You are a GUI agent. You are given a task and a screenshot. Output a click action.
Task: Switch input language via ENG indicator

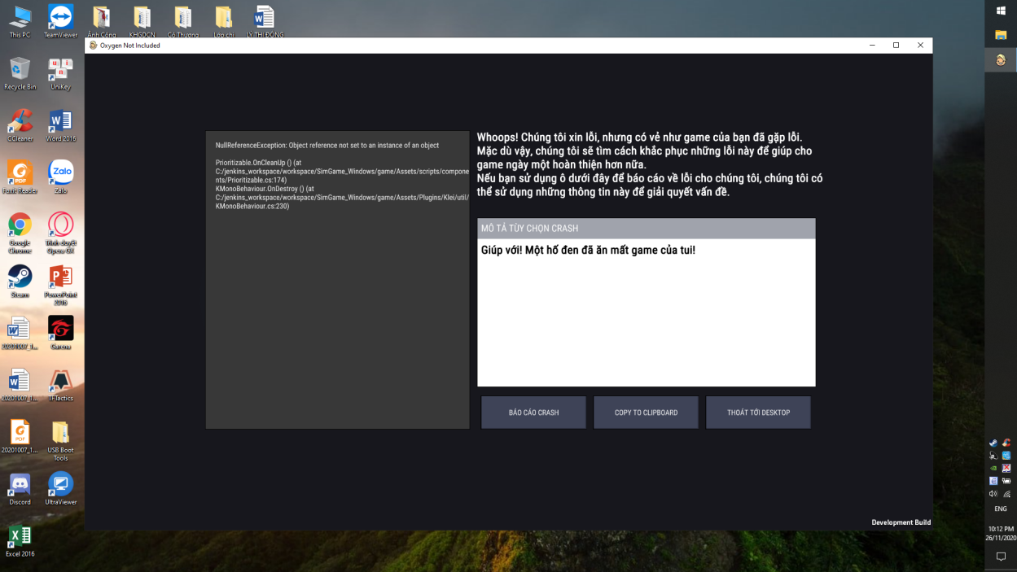coord(1001,509)
